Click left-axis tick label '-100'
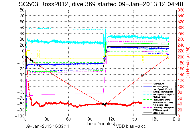 pyautogui.click(x=20, y=116)
